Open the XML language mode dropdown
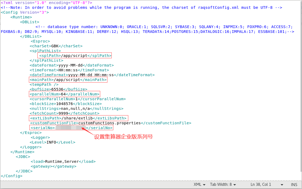 pyautogui.click(x=199, y=184)
